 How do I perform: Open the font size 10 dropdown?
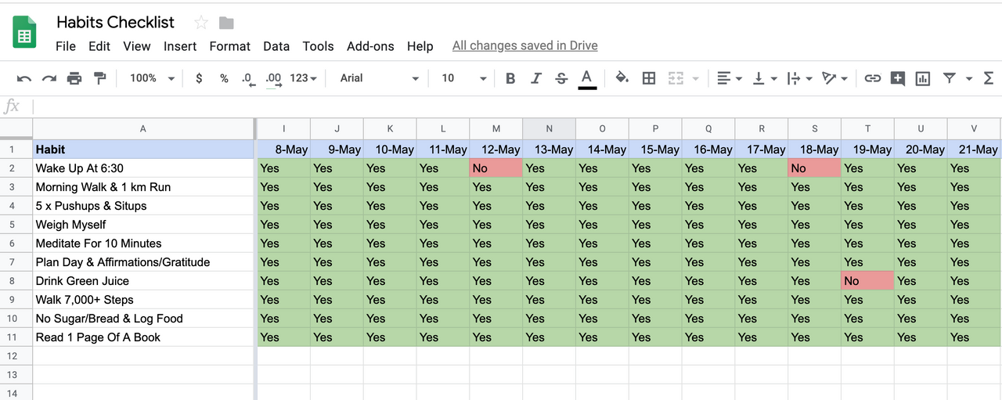coord(463,78)
